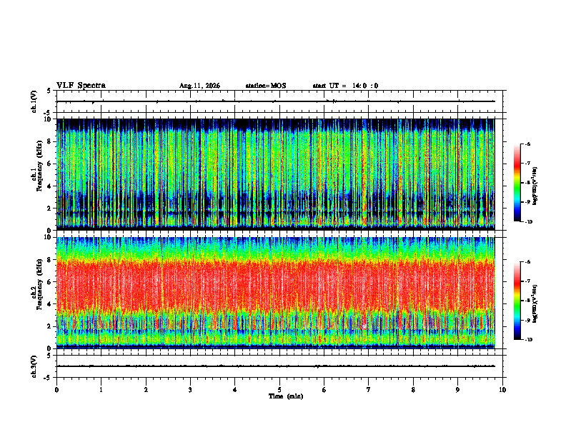Click the -6 label on top colorbar
The image size is (566, 437).
(527, 144)
